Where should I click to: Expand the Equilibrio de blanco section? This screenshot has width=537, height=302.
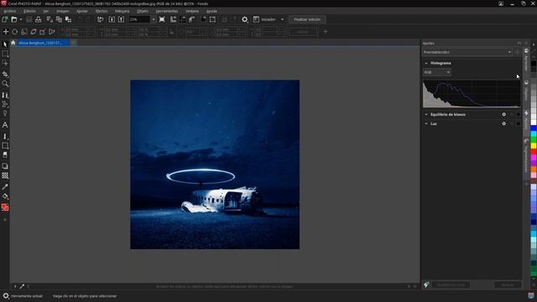tap(426, 114)
